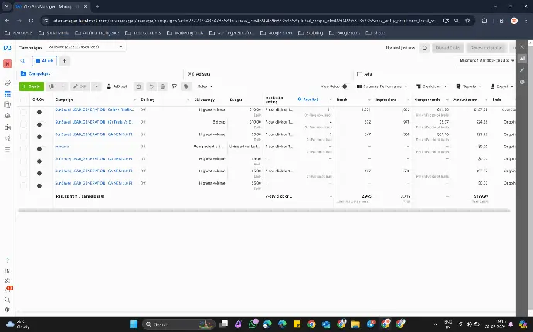
Task: Click the browser address bar
Action: (244, 21)
